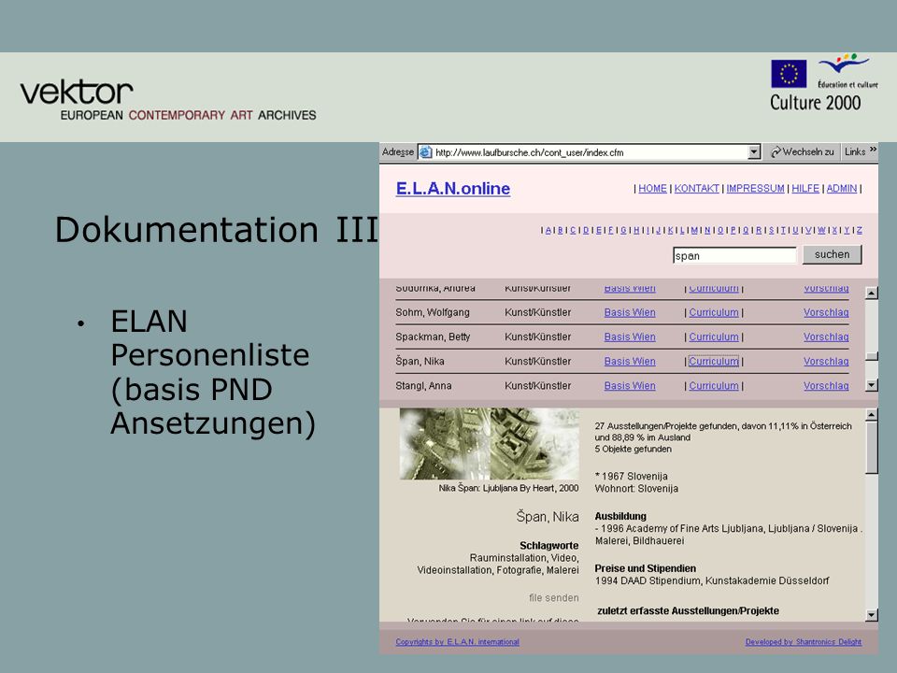The height and width of the screenshot is (673, 897).
Task: Open the ADMIN navigation link
Action: point(842,188)
